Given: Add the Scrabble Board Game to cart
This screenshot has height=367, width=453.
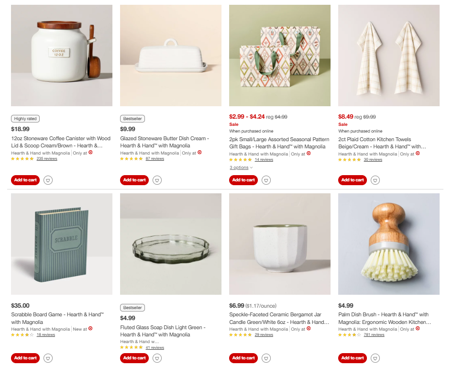Looking at the screenshot, I should 25,358.
